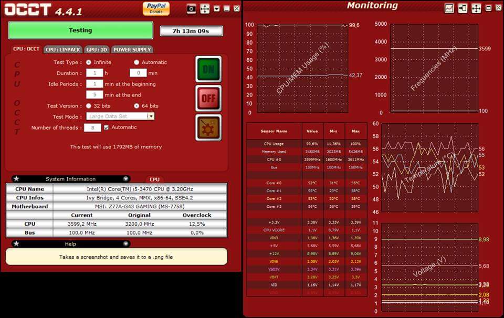504x318 pixels.
Task: Select the VIN6 sensor row
Action: pos(307,261)
